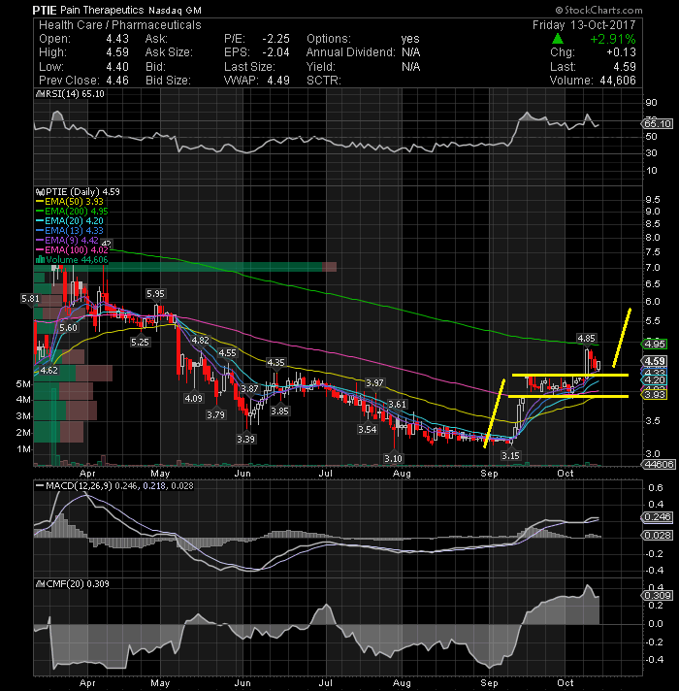Screen dimensions: 679x691
Task: Select the green EMA(200) 4.95 legend entry
Action: click(x=72, y=212)
